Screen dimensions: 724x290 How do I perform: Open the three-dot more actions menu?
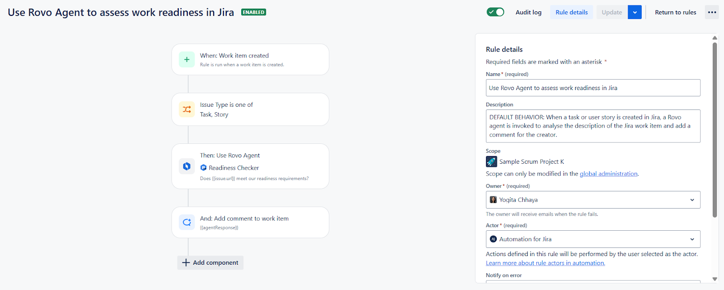tap(712, 12)
